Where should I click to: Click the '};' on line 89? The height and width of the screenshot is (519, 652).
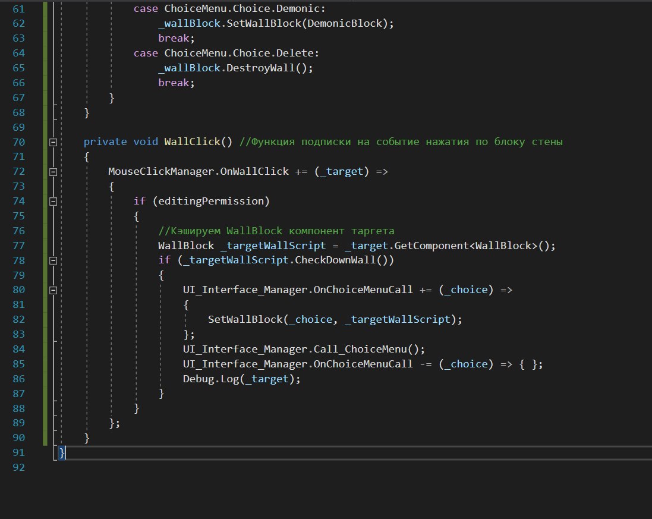[x=114, y=423]
